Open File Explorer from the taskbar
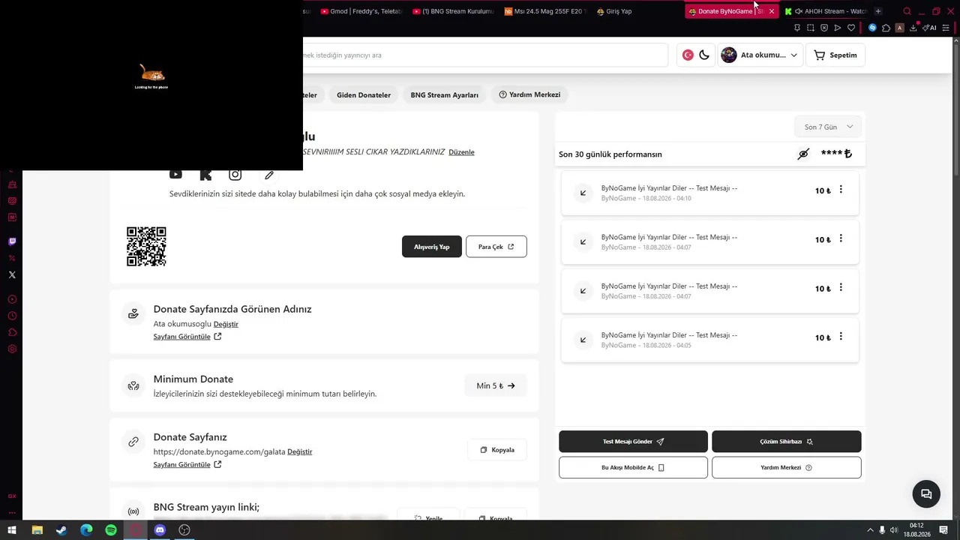The image size is (960, 540). tap(37, 530)
